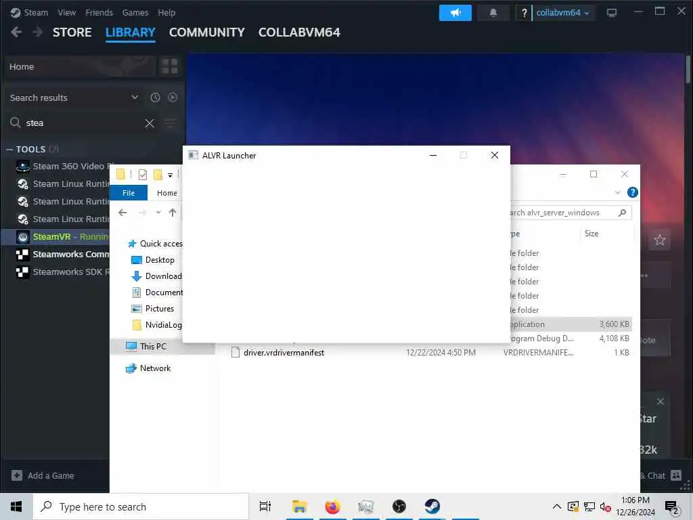Go to the STORE tab
This screenshot has width=693, height=520.
72,32
